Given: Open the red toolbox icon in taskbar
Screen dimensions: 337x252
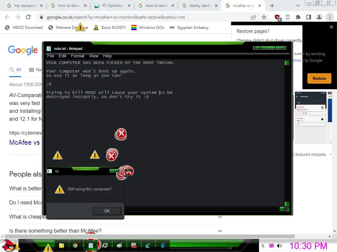Looking at the screenshot, I should [134, 245].
